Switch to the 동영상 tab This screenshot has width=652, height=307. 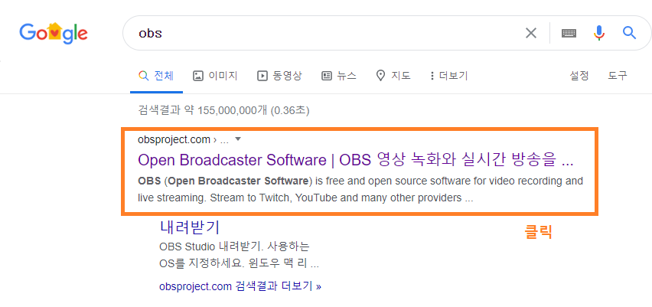click(279, 76)
